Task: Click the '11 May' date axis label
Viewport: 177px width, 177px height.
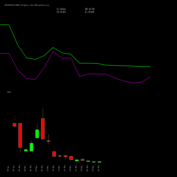Action: pos(47,168)
